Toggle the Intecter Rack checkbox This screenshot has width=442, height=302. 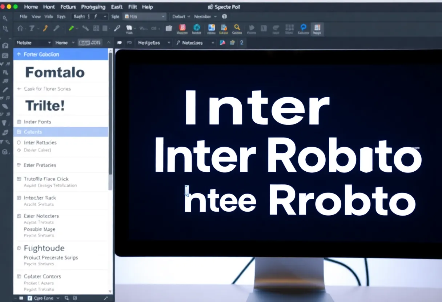19,198
